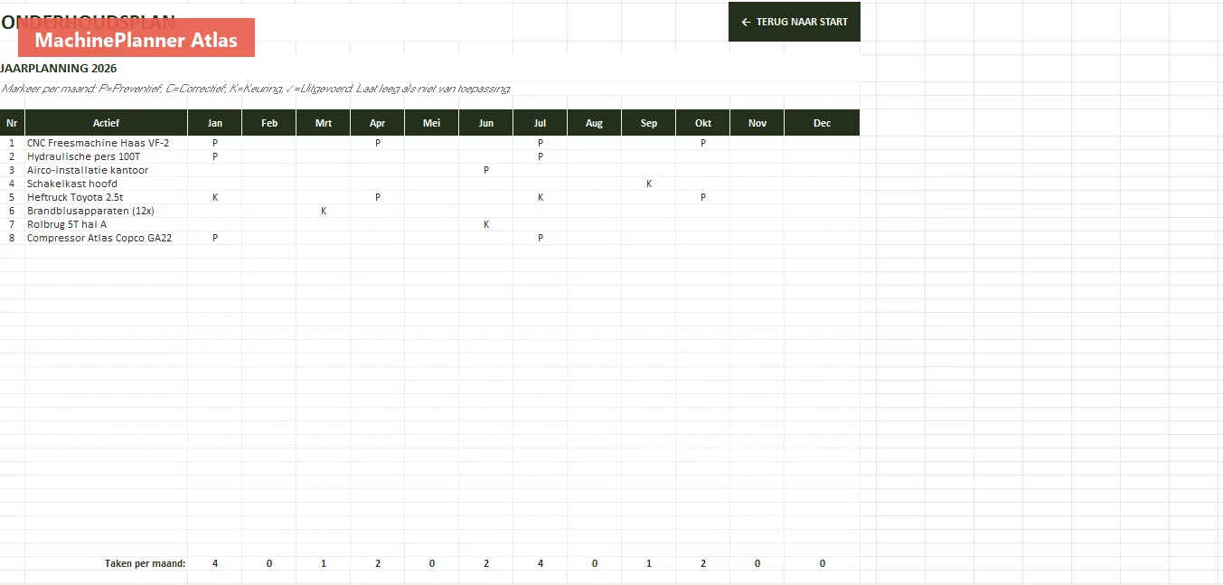Select the Jul total '4' in Taken per maand
The image size is (1223, 585).
click(x=540, y=563)
